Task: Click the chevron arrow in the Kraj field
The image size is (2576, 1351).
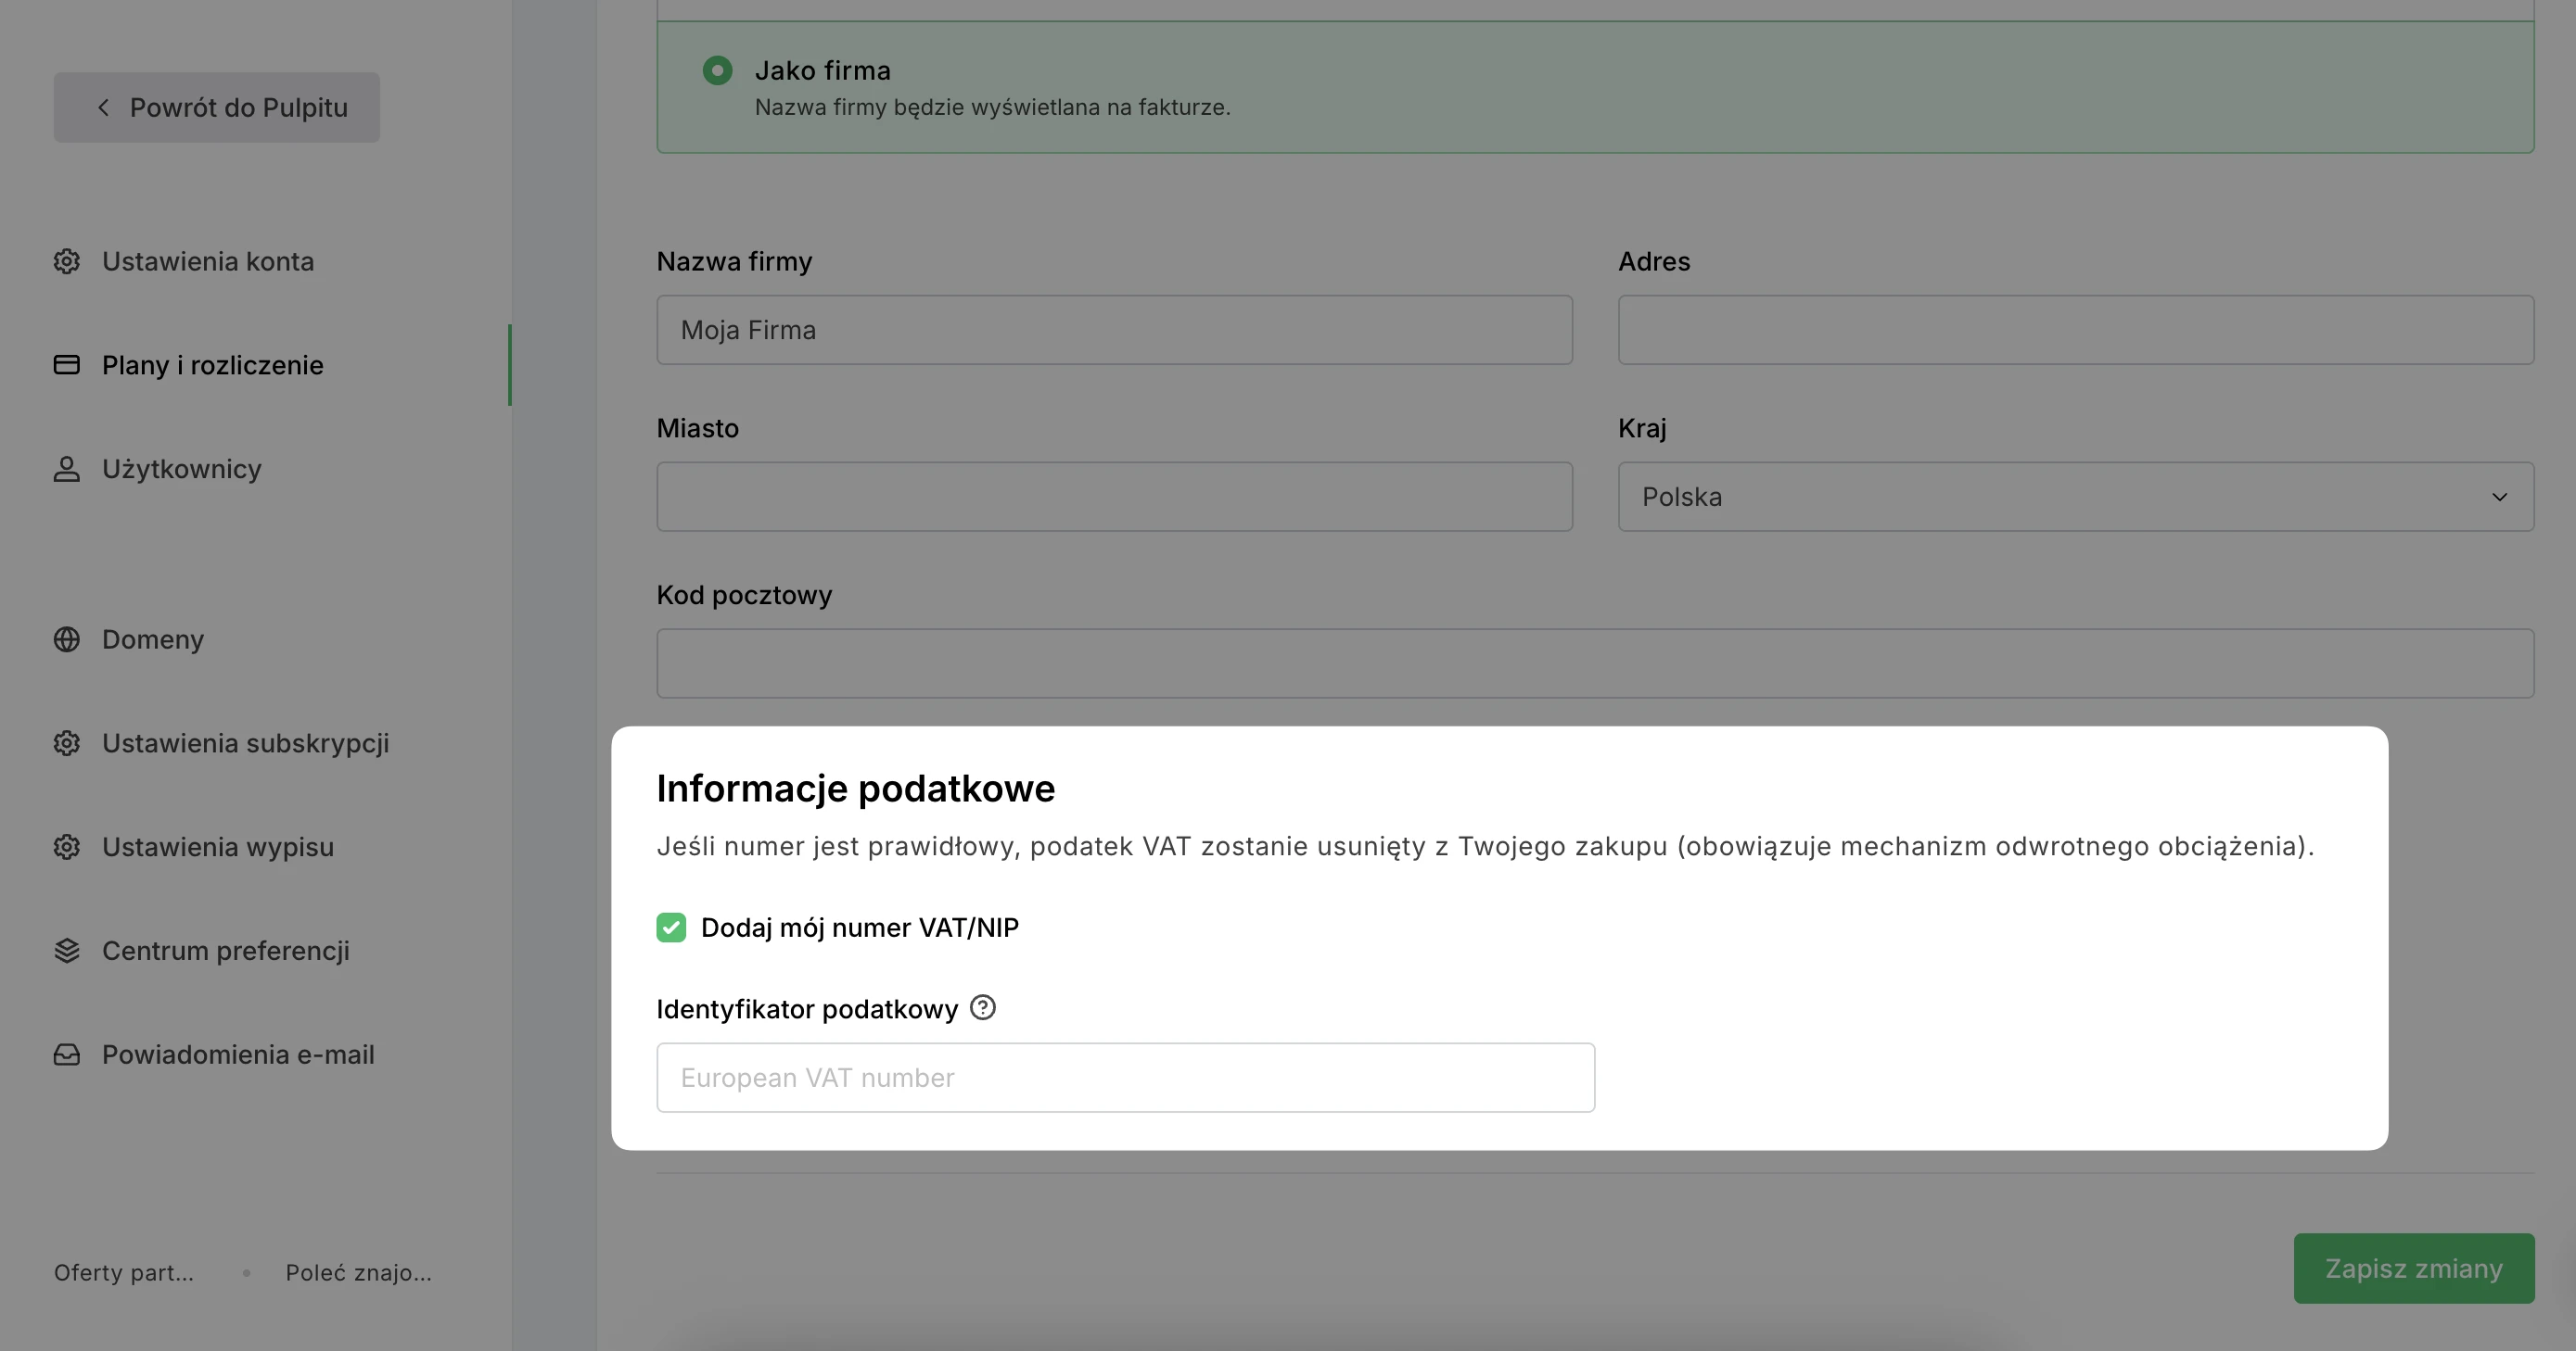Action: pos(2499,497)
